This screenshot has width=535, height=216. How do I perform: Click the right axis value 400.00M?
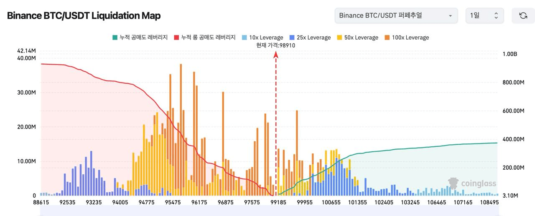click(x=513, y=139)
